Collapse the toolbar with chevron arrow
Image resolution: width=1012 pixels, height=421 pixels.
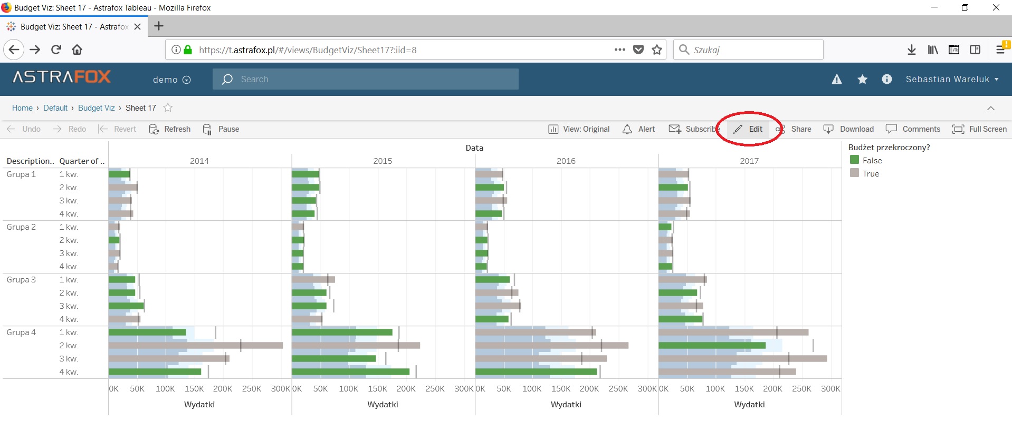(x=990, y=108)
